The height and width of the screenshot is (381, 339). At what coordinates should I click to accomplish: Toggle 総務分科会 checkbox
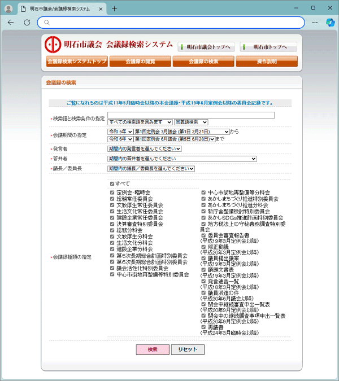112,230
